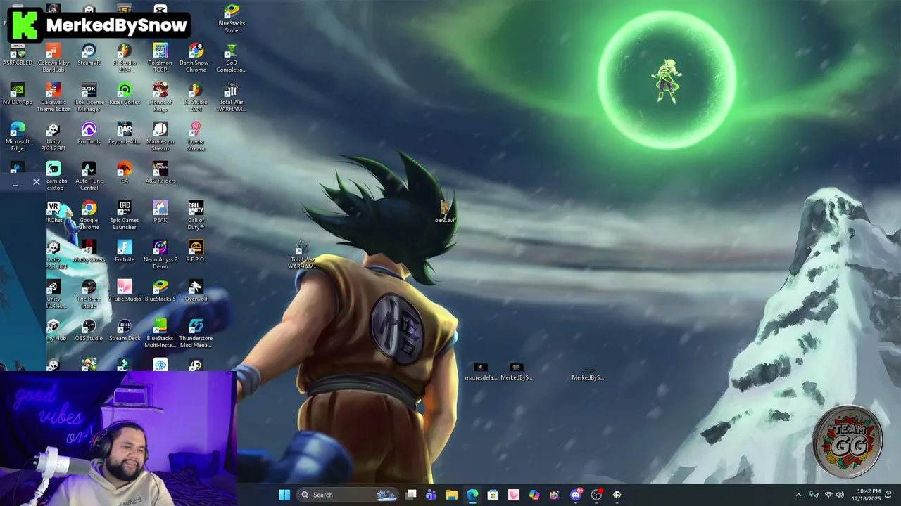Open File Explorer from the taskbar
Screen dimensions: 901x506
(x=452, y=495)
